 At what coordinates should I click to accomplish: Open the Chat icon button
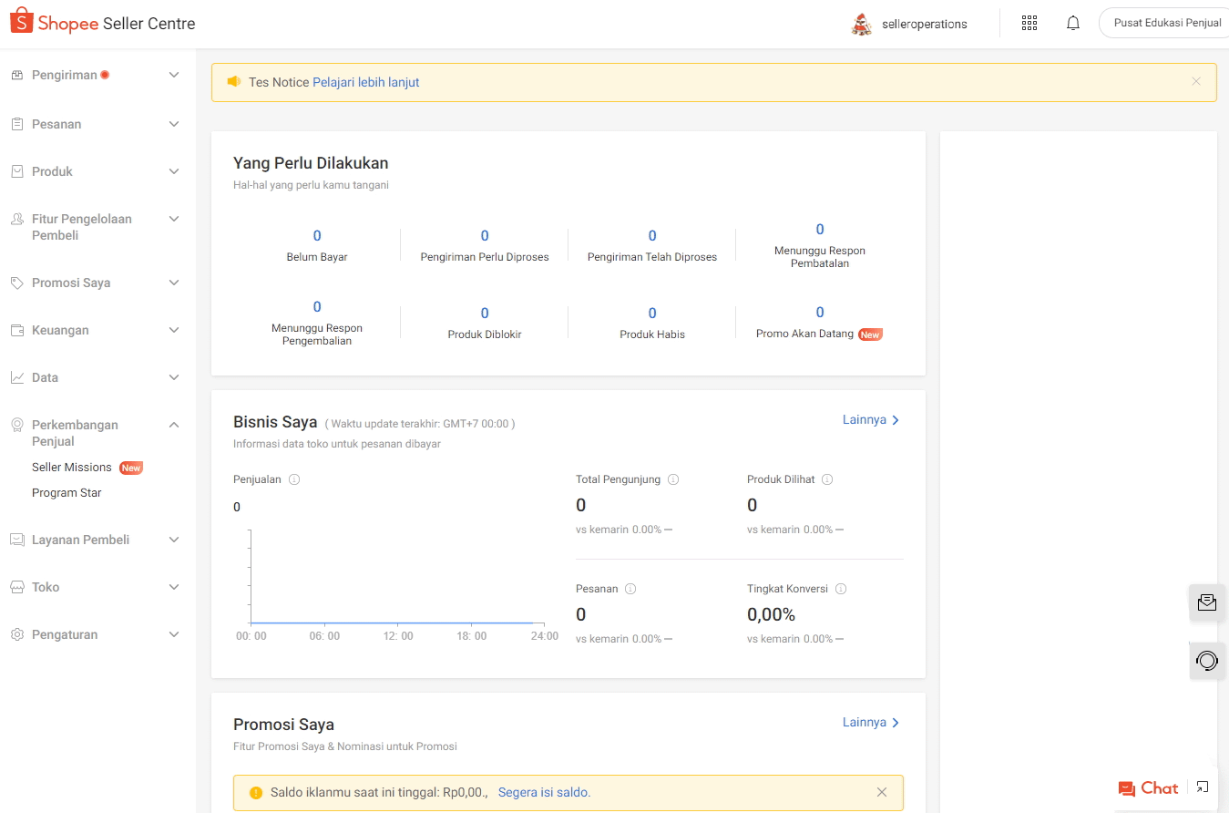1148,788
